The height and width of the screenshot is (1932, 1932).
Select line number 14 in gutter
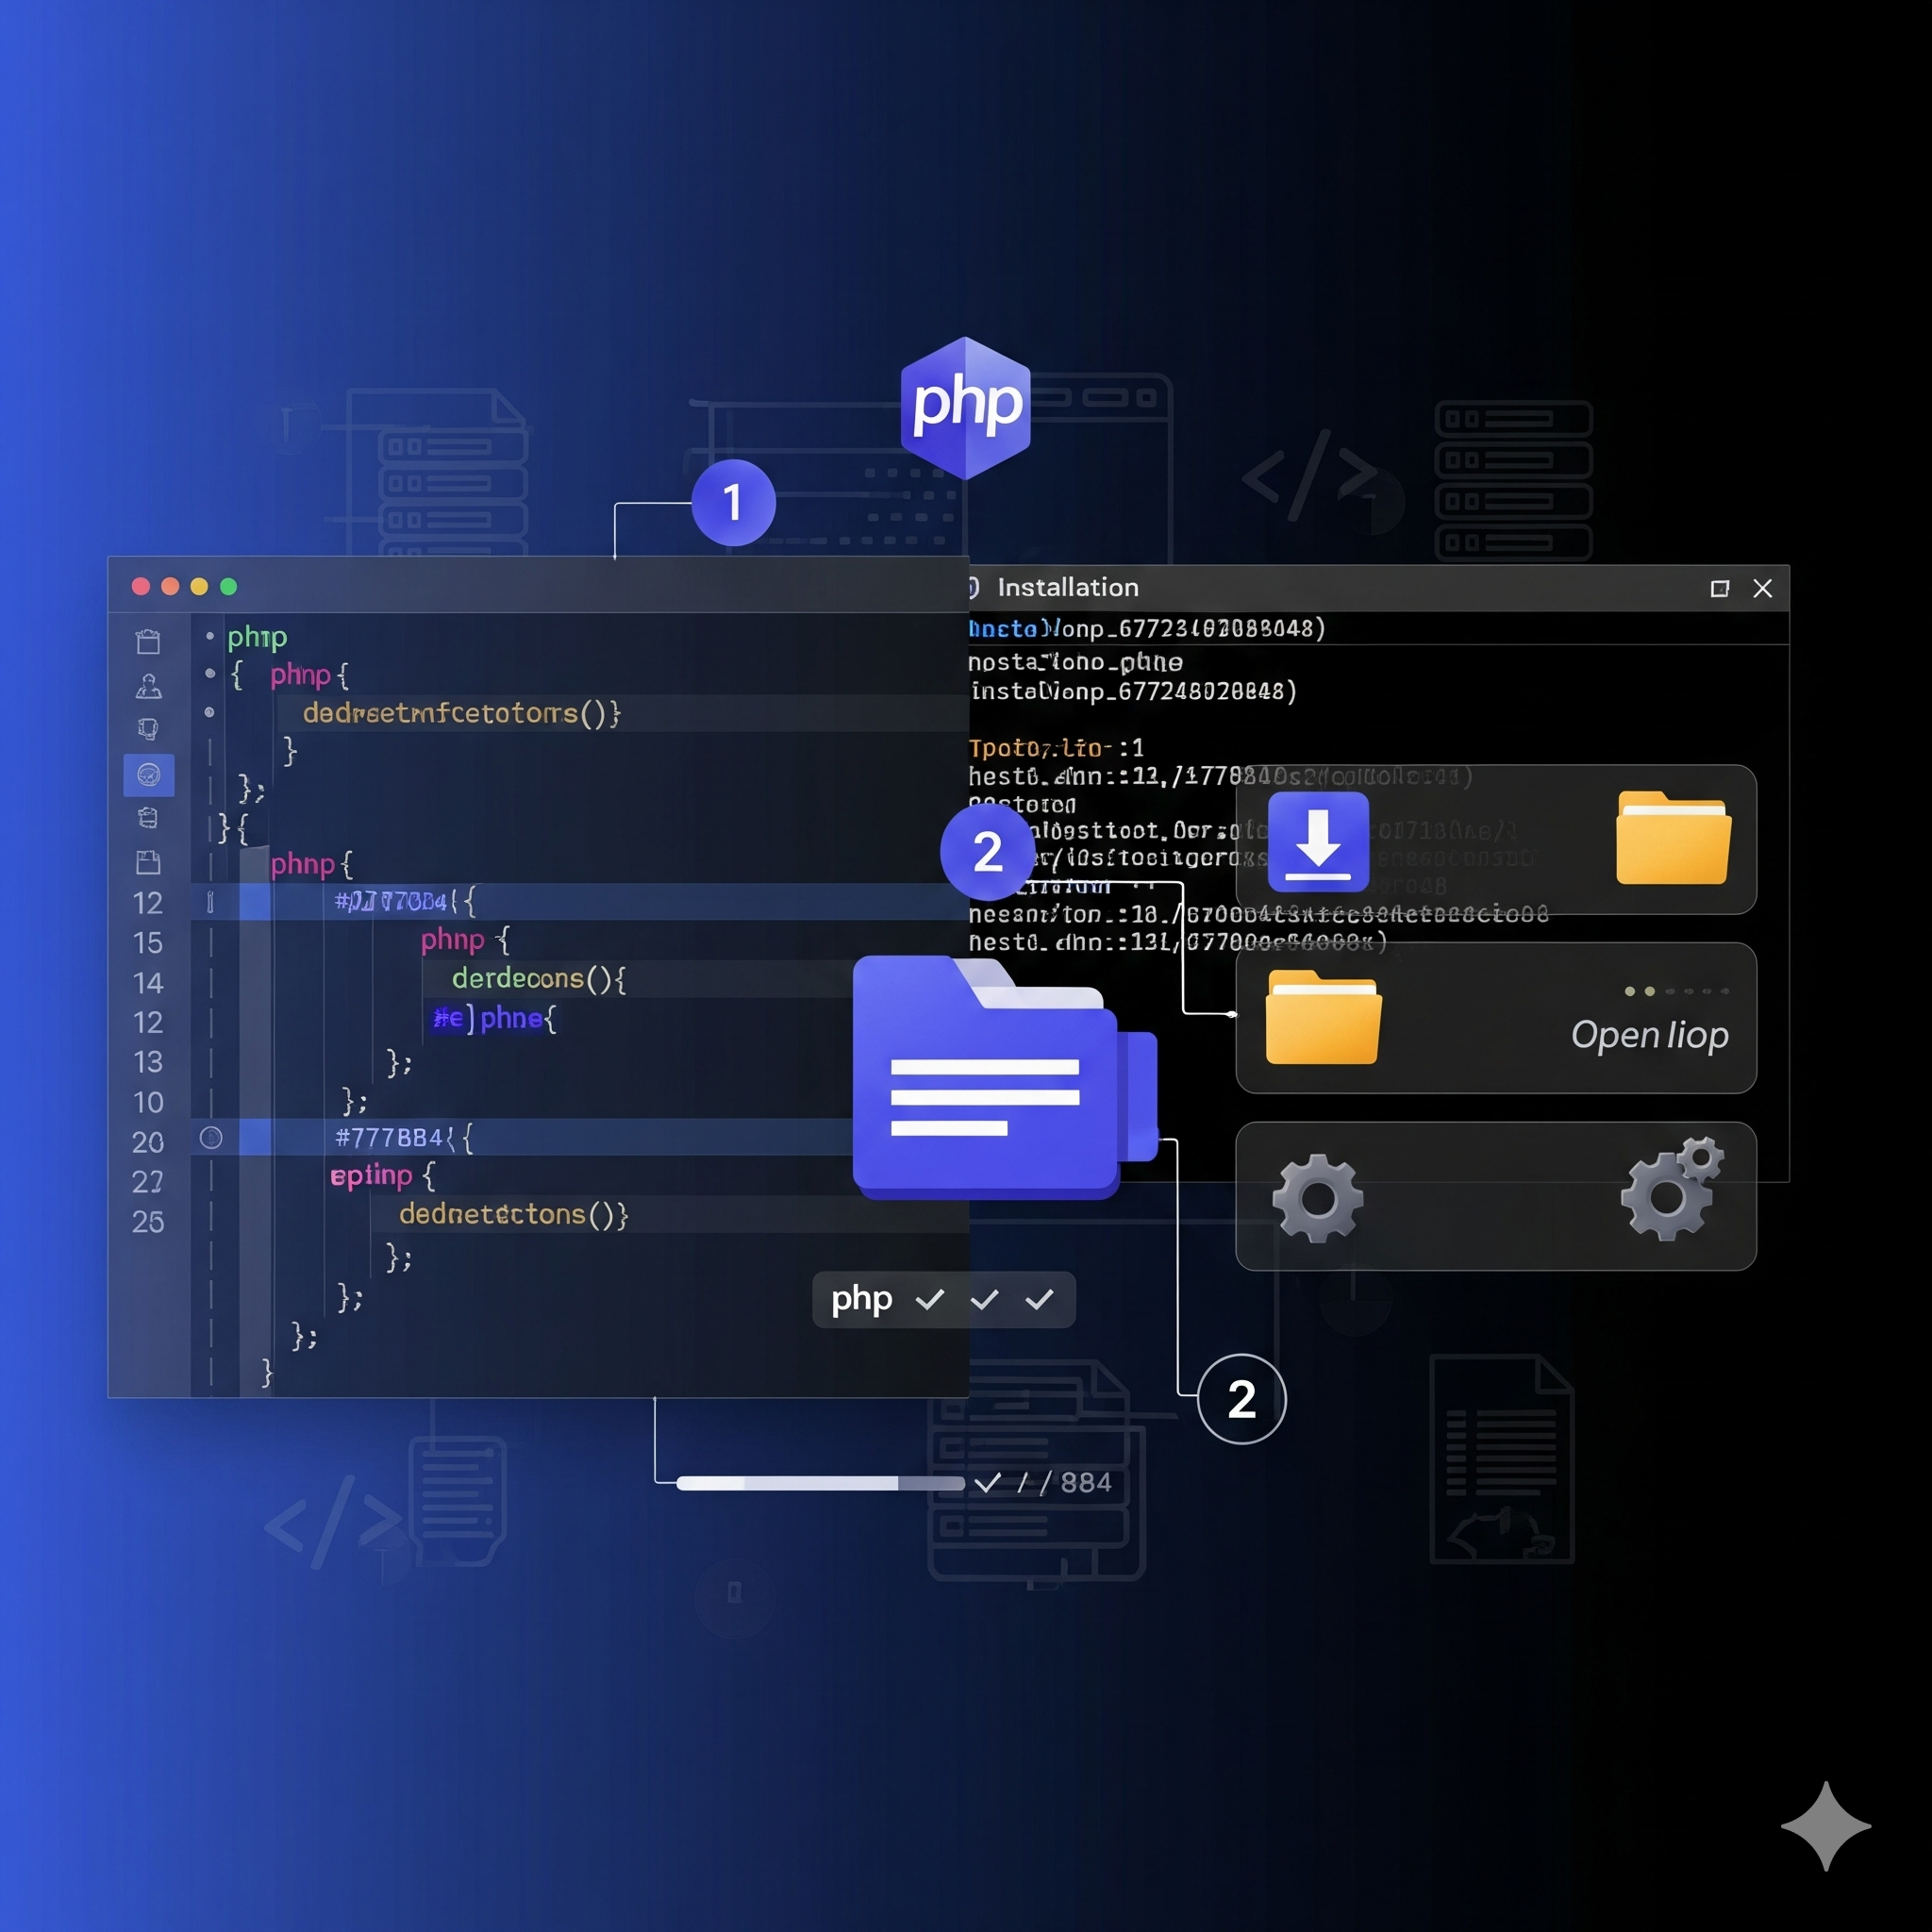click(148, 983)
